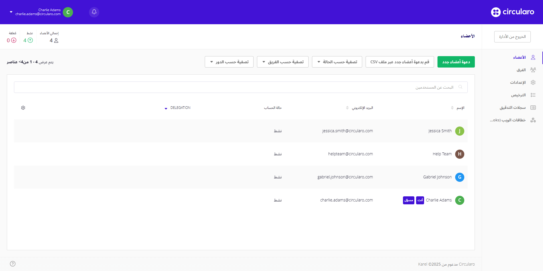Expand the Charlie Adams account menu arrow

11,12
